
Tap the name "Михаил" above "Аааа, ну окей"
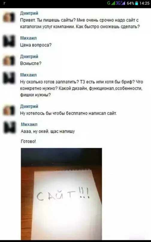[x=29, y=124]
